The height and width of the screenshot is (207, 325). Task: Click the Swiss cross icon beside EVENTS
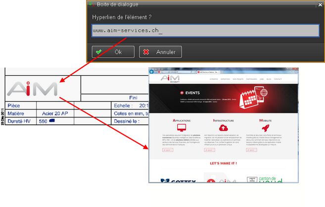(x=182, y=93)
